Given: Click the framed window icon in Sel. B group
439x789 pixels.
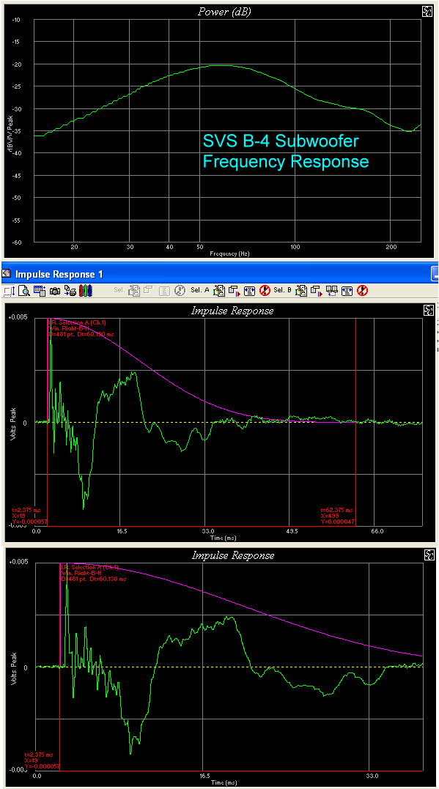Looking at the screenshot, I should (347, 291).
